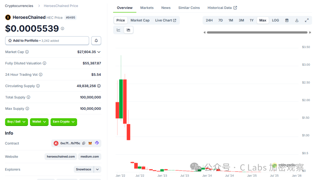314x180 pixels.
Task: Open the Max Supply info icon
Action: (x=27, y=109)
